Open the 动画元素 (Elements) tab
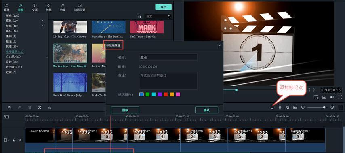This screenshot has height=153, width=345. [x=80, y=7]
